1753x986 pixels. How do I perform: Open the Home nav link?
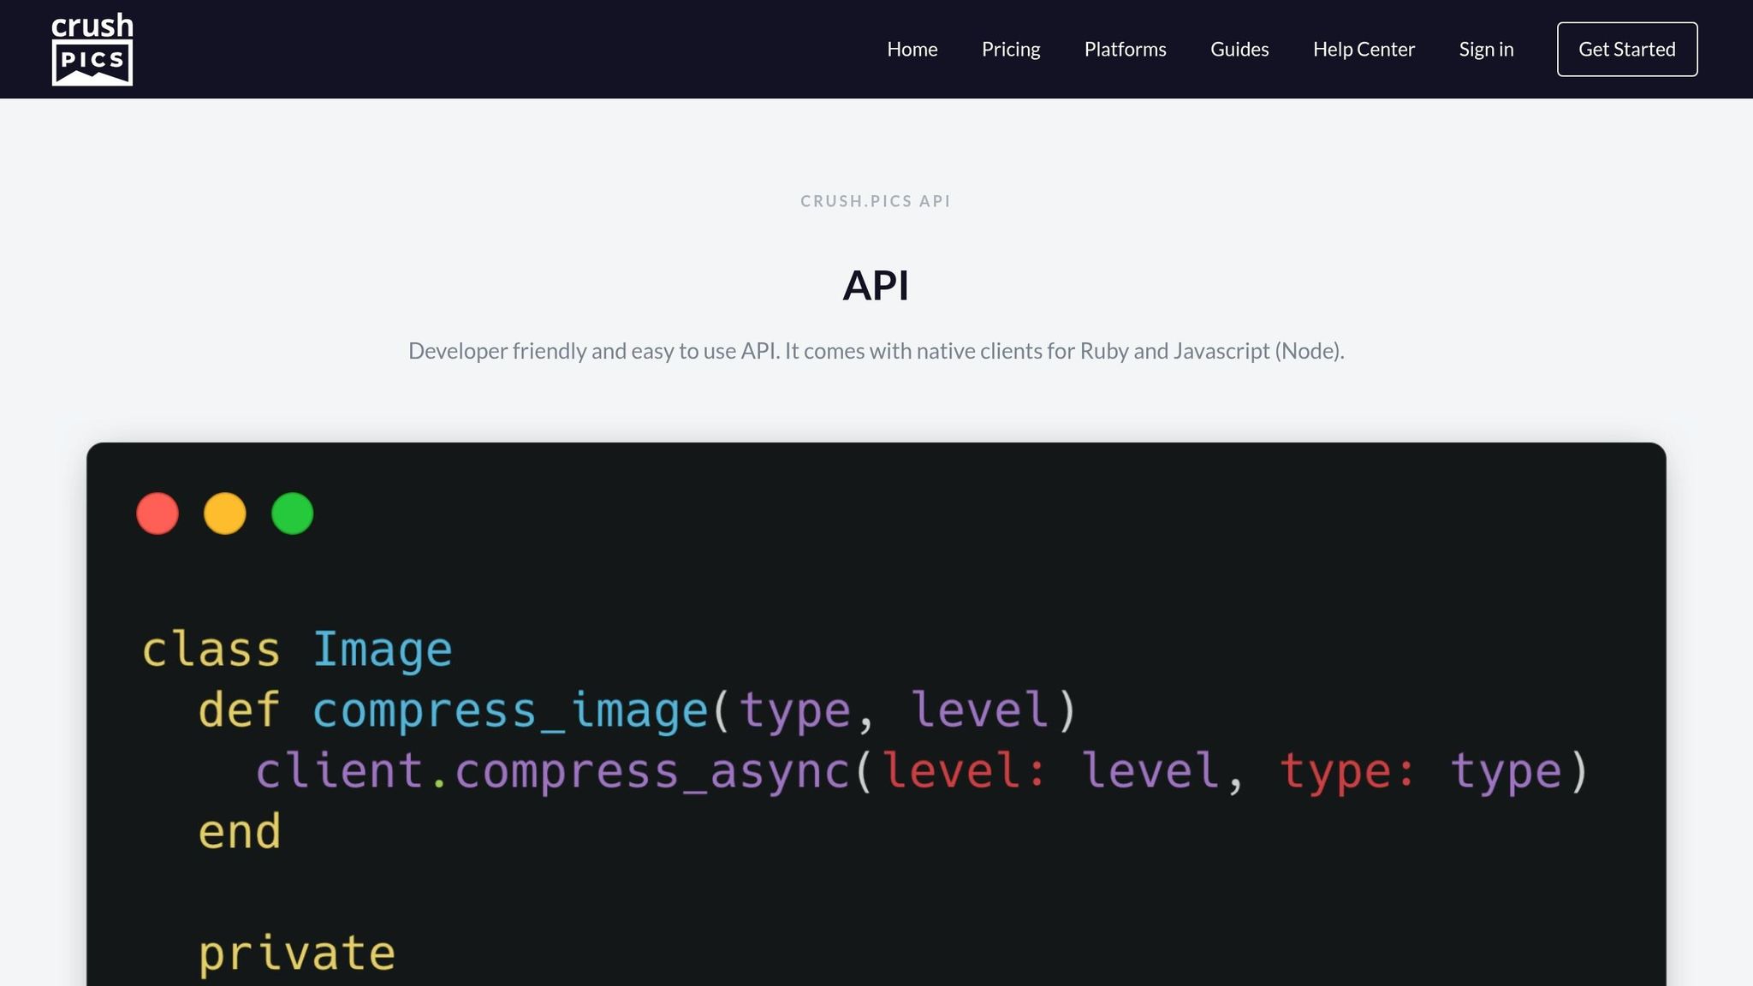pos(912,50)
